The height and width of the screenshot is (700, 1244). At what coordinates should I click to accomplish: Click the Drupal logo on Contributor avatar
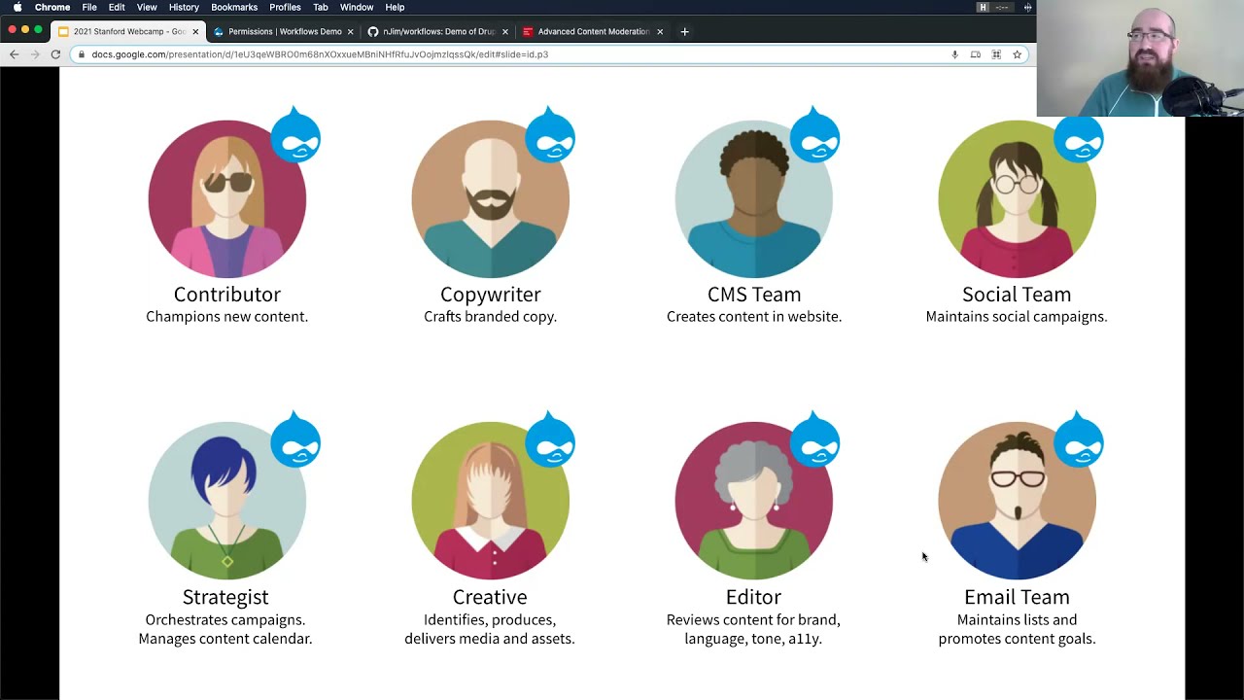pyautogui.click(x=295, y=134)
